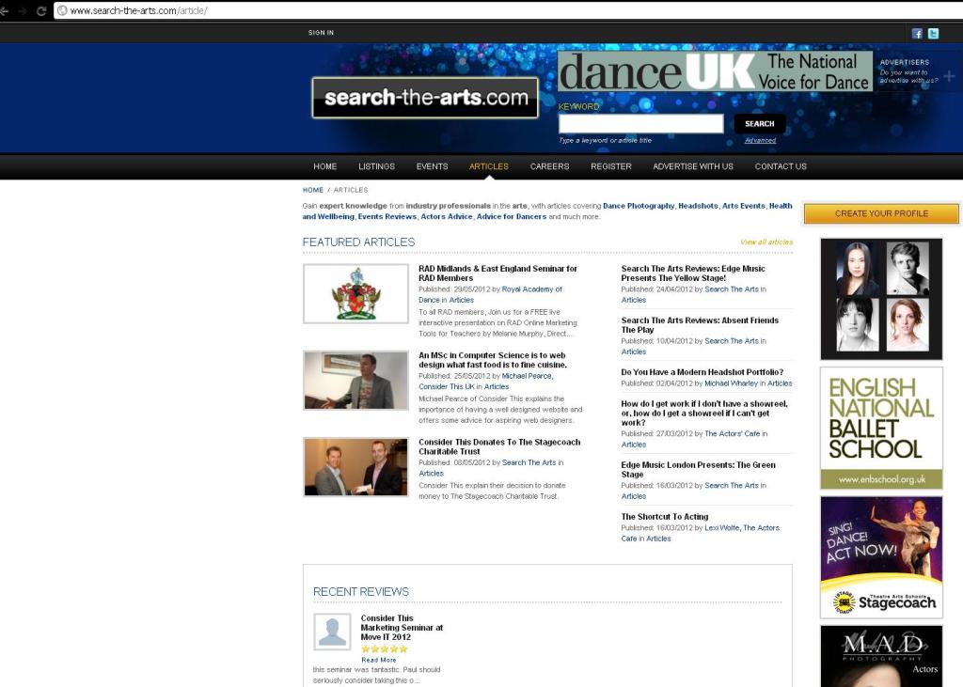
Task: Open the English National Ballet School ad
Action: (881, 428)
